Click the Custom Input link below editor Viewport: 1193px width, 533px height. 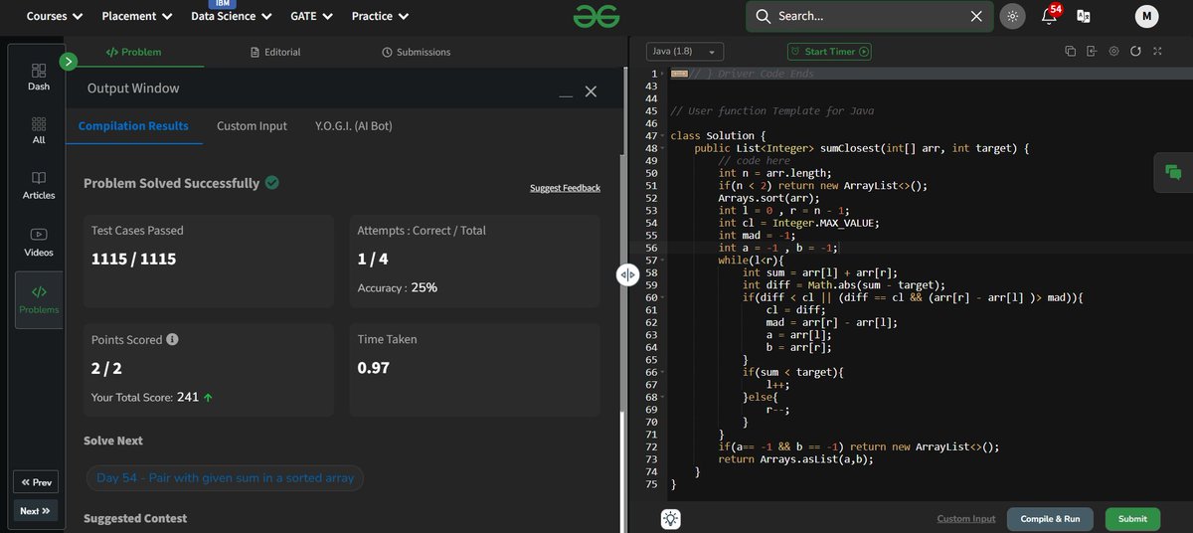pyautogui.click(x=966, y=519)
